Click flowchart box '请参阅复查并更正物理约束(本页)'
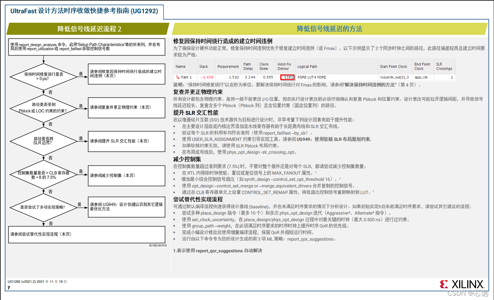This screenshot has width=494, height=300. click(127, 107)
